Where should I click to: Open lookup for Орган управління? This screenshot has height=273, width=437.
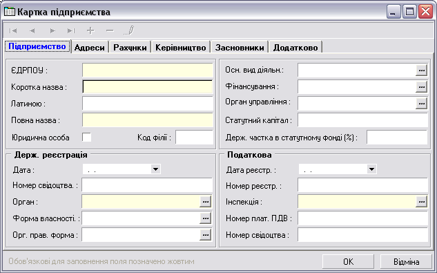pos(421,103)
